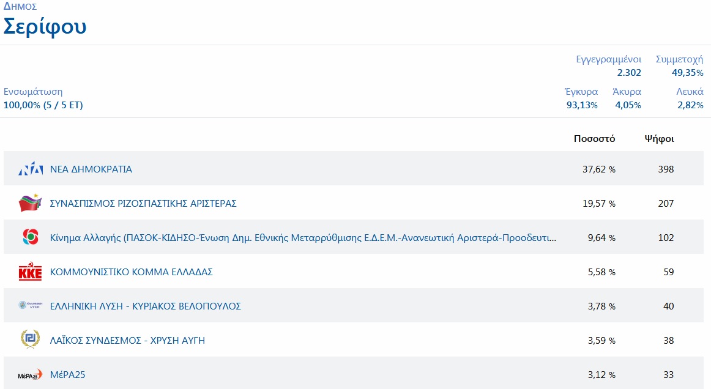Click the Χρυσή Αυγή meander logo
711x389 pixels.
pyautogui.click(x=30, y=340)
